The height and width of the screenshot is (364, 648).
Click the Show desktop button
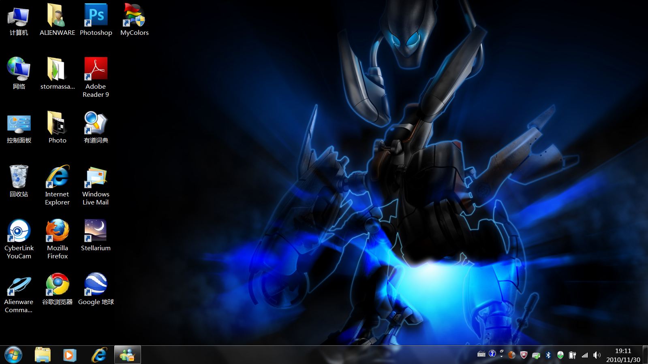click(645, 355)
